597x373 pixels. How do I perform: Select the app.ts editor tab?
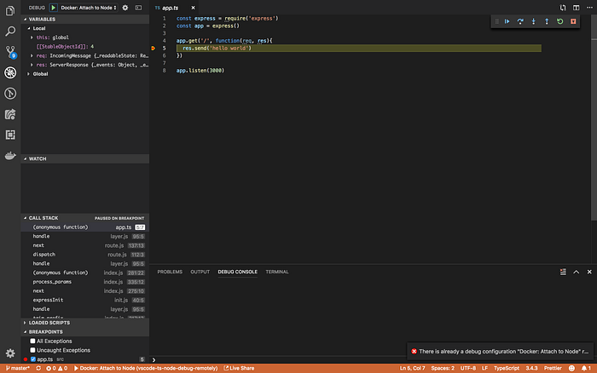pyautogui.click(x=174, y=8)
